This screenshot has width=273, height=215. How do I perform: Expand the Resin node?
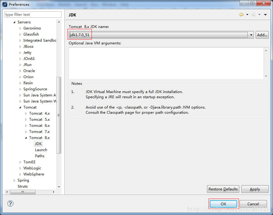[20, 83]
